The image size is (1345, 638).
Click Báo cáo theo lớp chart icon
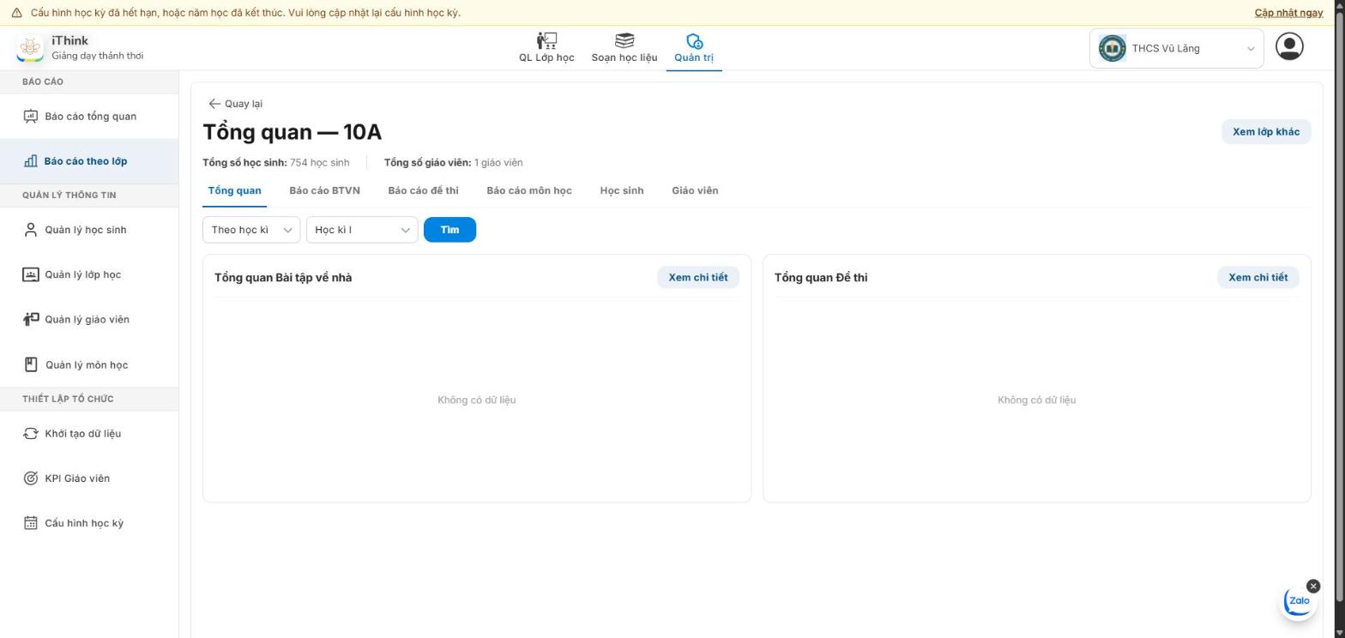[31, 161]
